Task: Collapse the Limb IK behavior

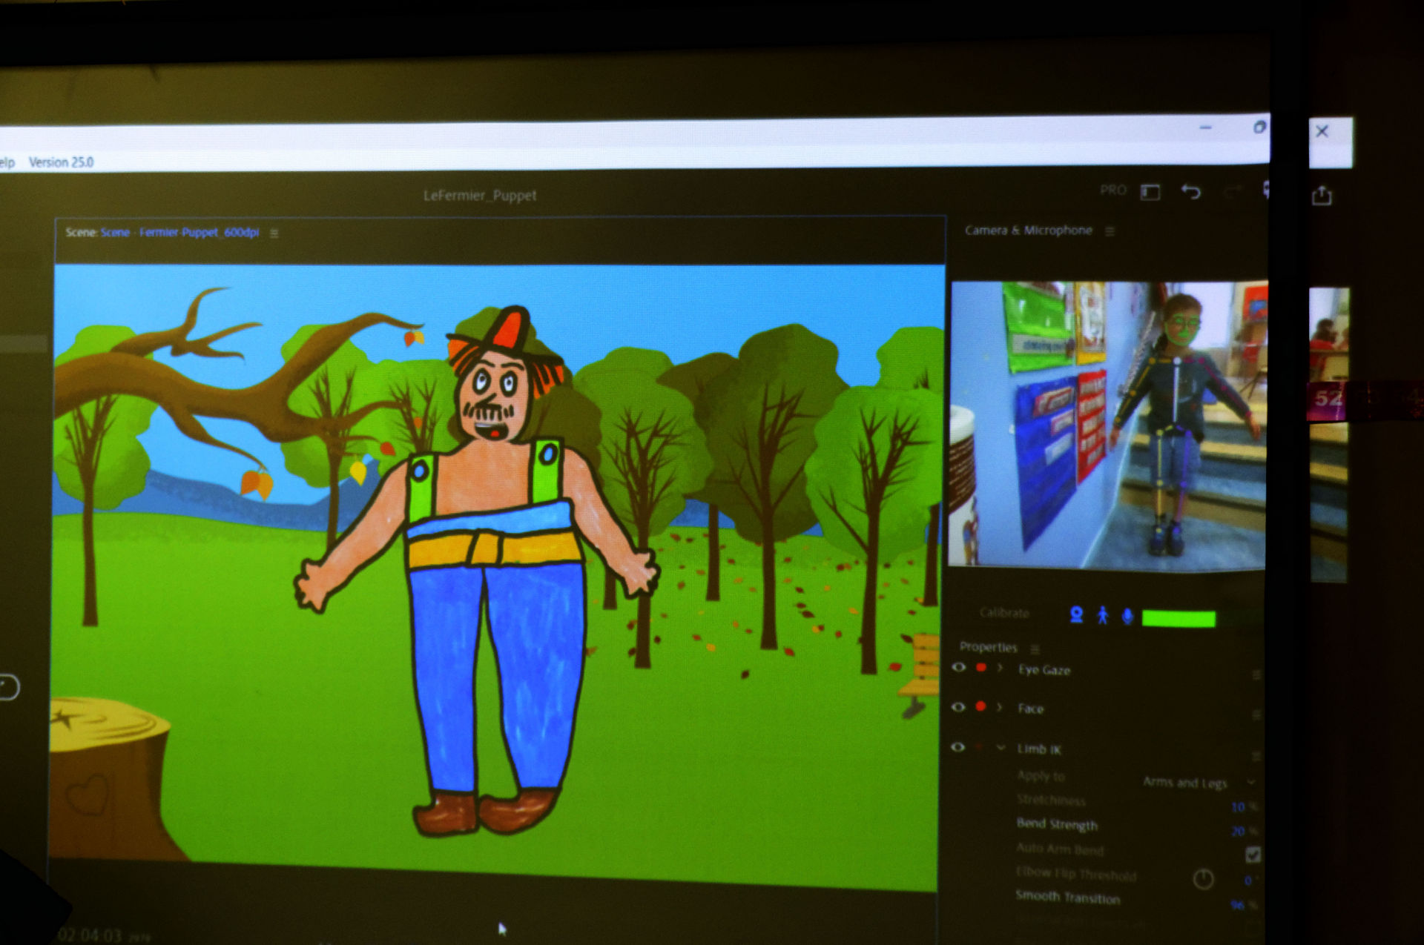Action: 1001,748
